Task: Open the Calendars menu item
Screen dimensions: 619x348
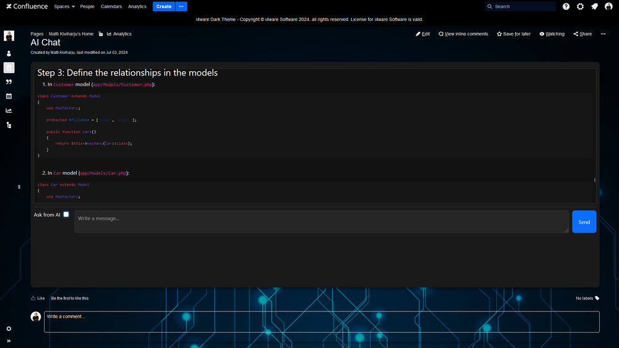Action: pyautogui.click(x=112, y=6)
